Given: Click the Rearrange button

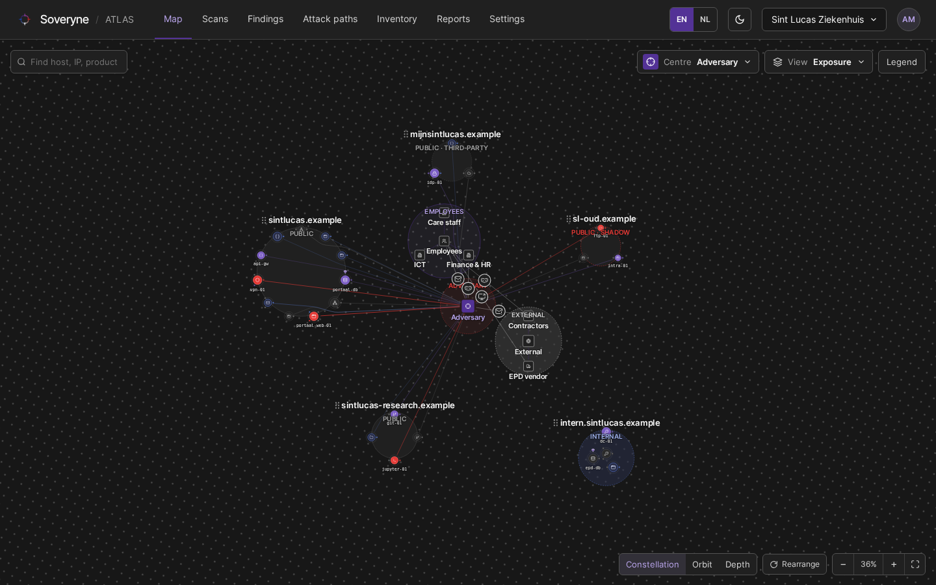Looking at the screenshot, I should (794, 564).
